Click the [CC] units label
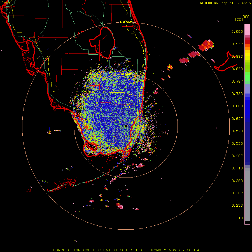Screen dimensions: 252x252 [x=239, y=19]
